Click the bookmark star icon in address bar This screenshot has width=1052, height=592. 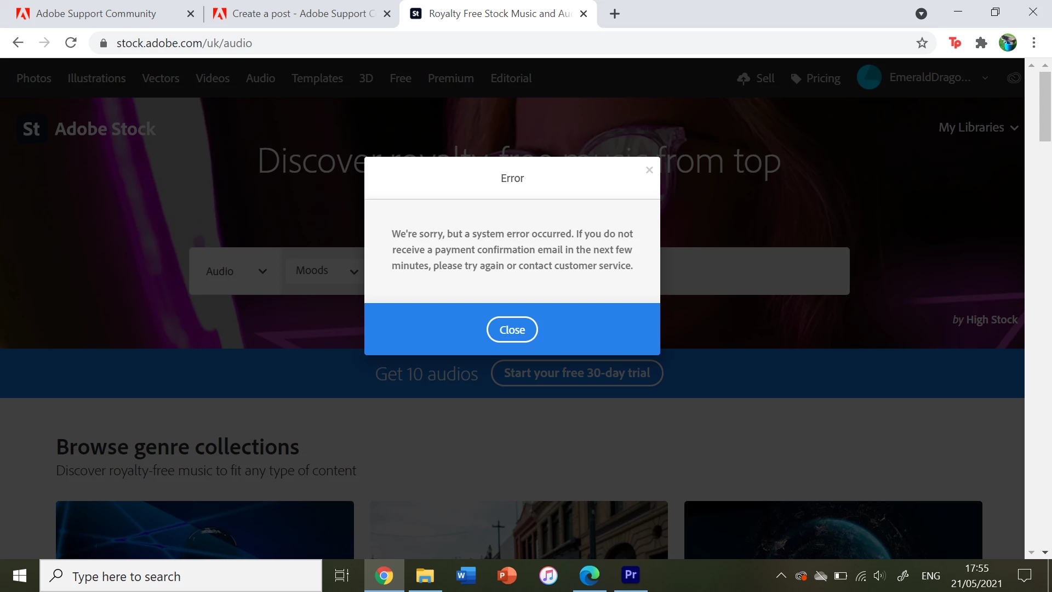point(922,43)
